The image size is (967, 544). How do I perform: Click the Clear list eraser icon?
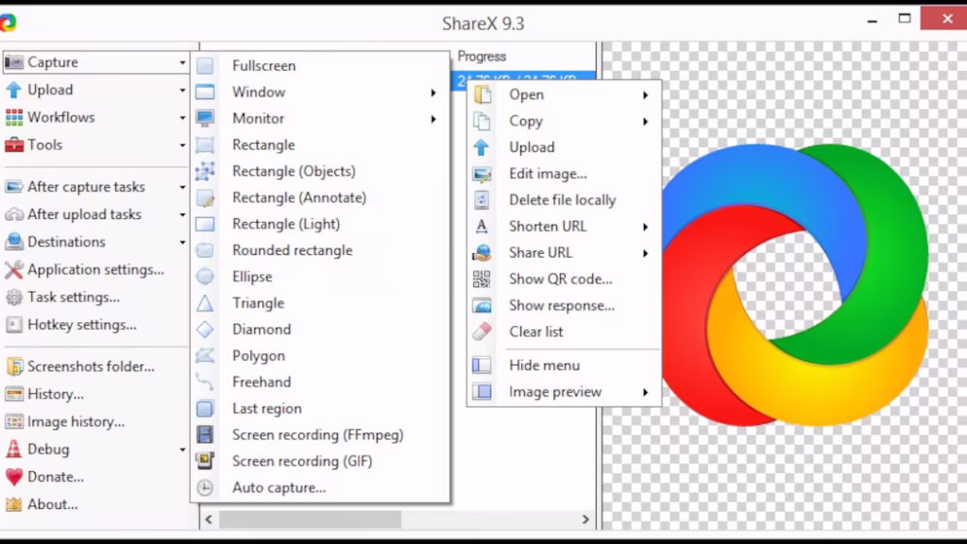coord(482,332)
